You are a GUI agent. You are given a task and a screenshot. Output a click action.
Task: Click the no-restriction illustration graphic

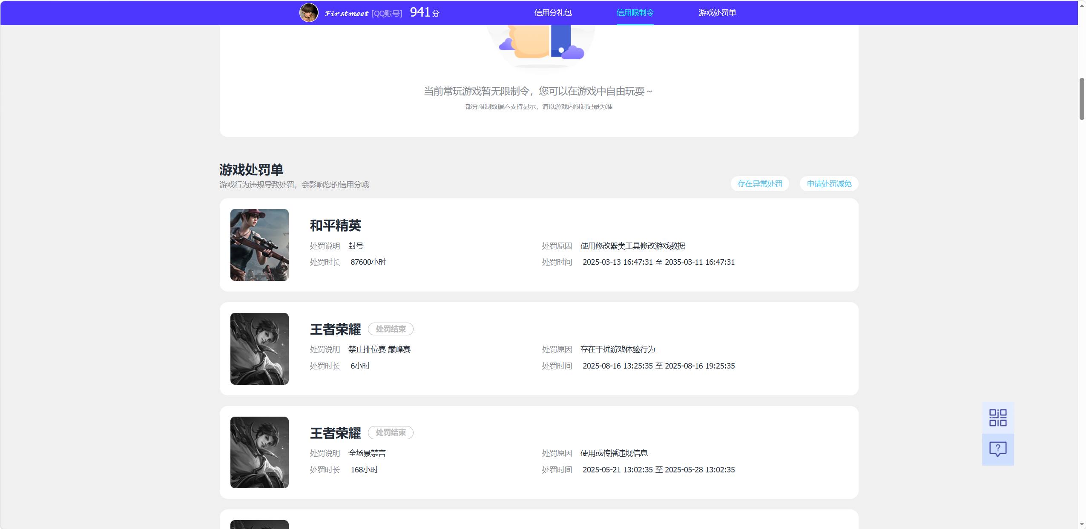[540, 46]
